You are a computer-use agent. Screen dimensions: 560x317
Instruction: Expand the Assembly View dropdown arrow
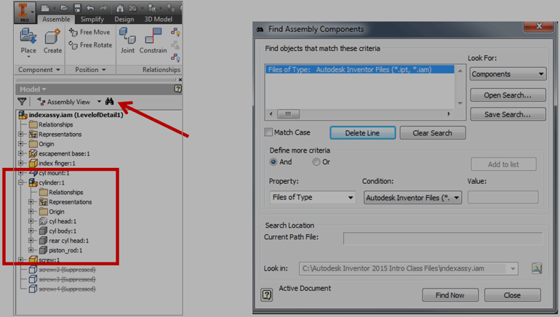click(99, 102)
